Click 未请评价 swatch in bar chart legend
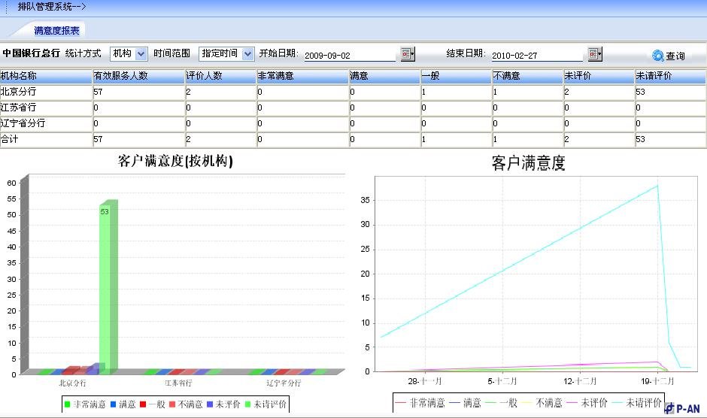 click(x=247, y=404)
